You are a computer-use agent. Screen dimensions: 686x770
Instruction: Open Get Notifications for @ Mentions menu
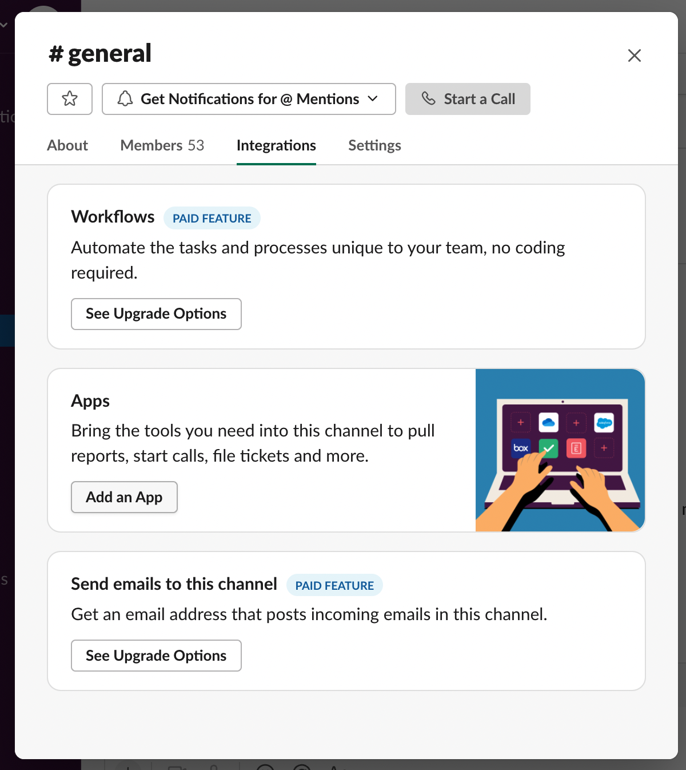(x=249, y=99)
